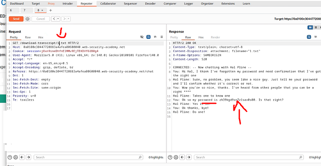Select the Request Pretty view tab
This screenshot has width=321, height=166.
click(14, 37)
